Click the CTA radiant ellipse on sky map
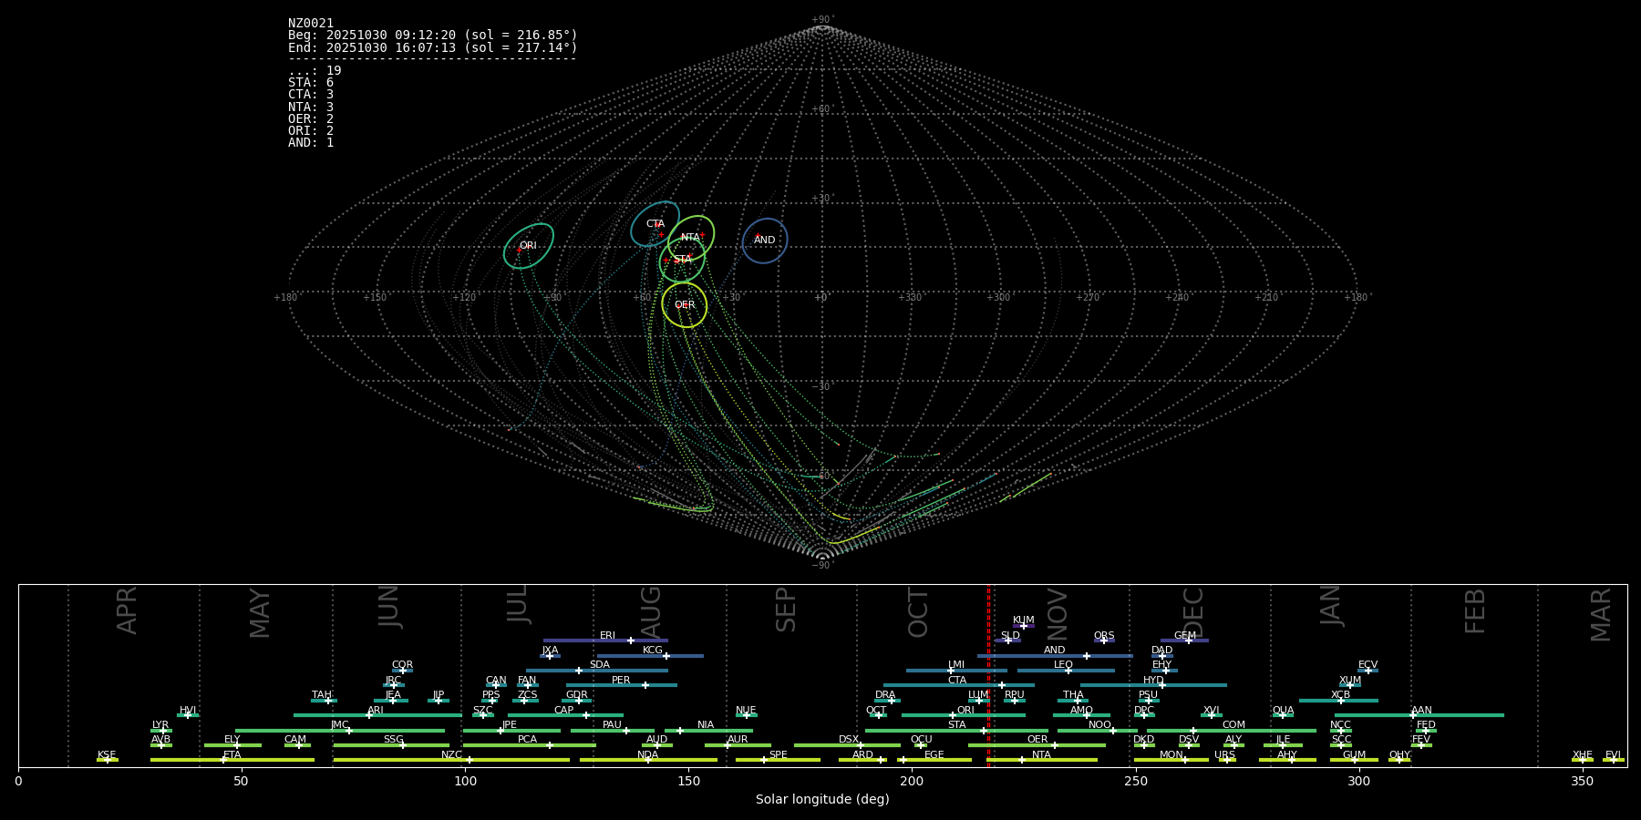 pos(655,224)
